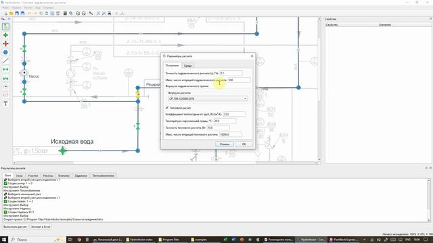Focus the max hydraulic iterations field

pos(239,80)
